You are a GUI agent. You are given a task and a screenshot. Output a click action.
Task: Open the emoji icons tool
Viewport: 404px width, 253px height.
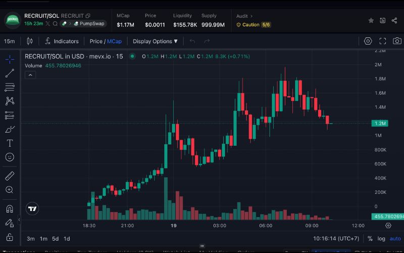click(10, 157)
